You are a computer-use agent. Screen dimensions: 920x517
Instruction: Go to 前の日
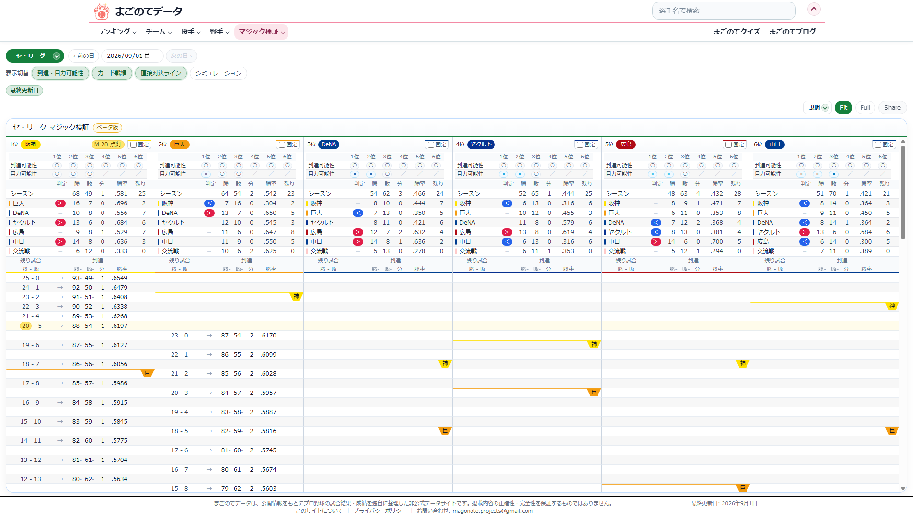[x=83, y=56]
